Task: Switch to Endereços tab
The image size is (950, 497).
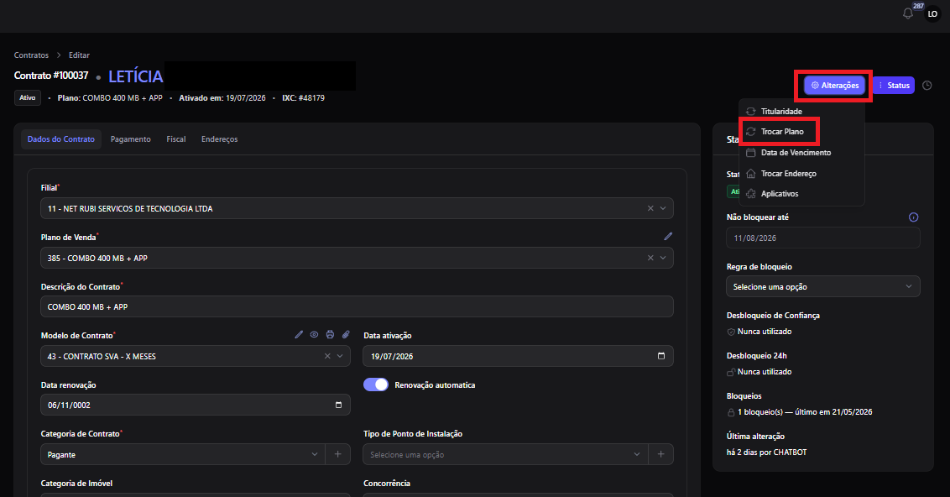Action: click(x=219, y=139)
